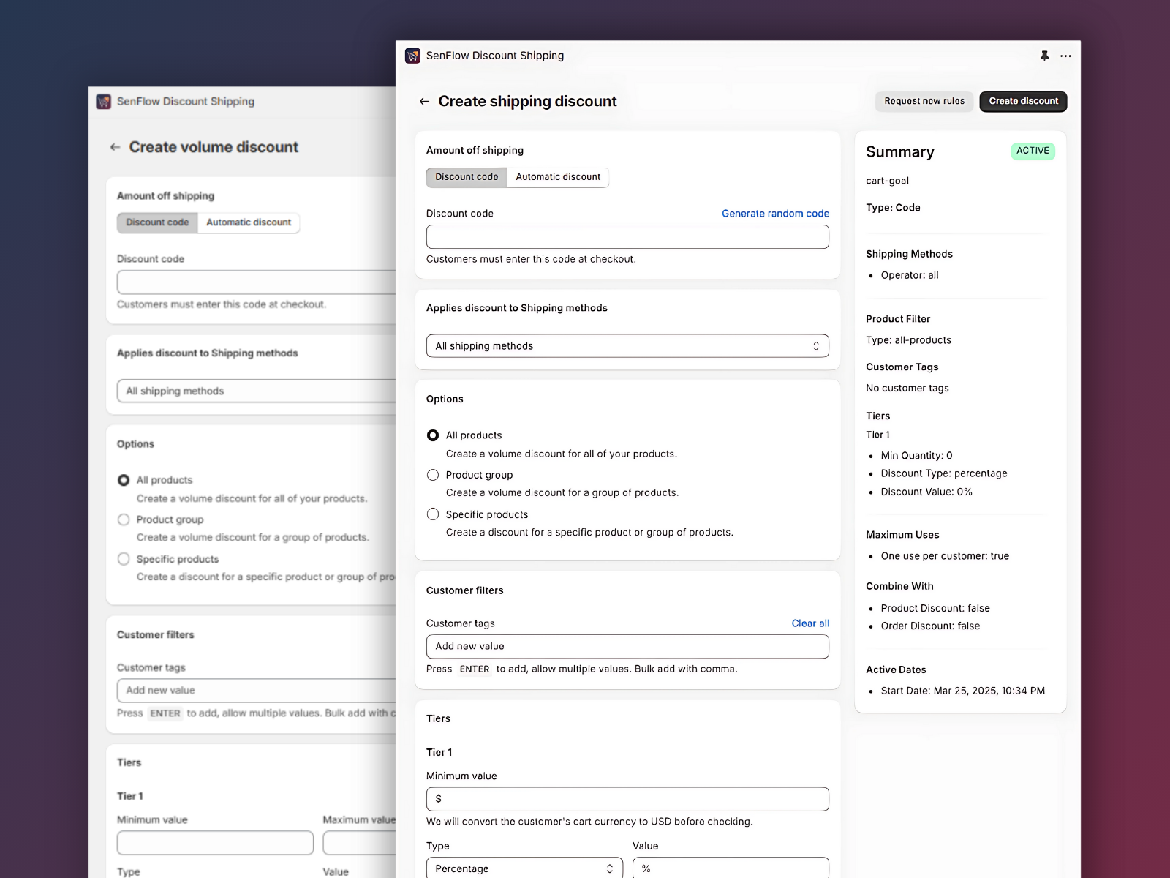Select the Specific products radio option

pyautogui.click(x=433, y=514)
